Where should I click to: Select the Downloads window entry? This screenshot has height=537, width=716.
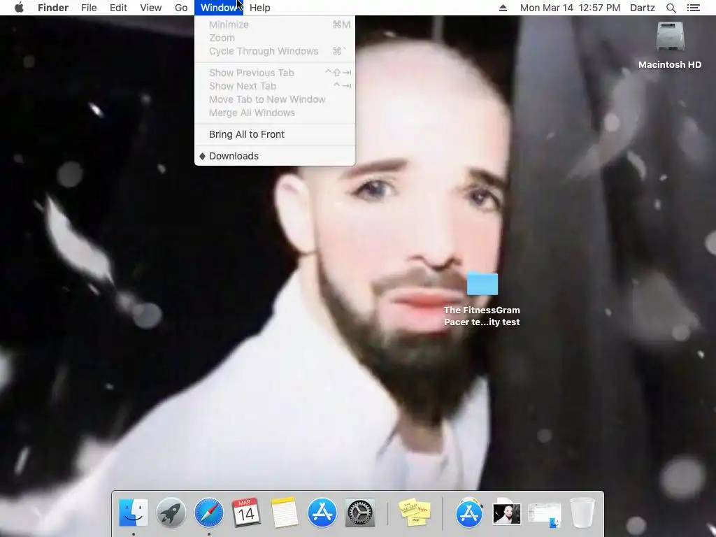click(274, 156)
